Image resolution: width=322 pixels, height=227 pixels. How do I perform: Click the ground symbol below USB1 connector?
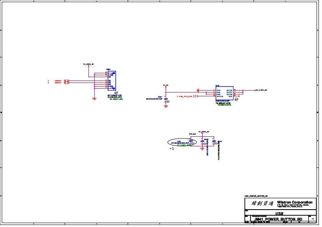point(94,98)
